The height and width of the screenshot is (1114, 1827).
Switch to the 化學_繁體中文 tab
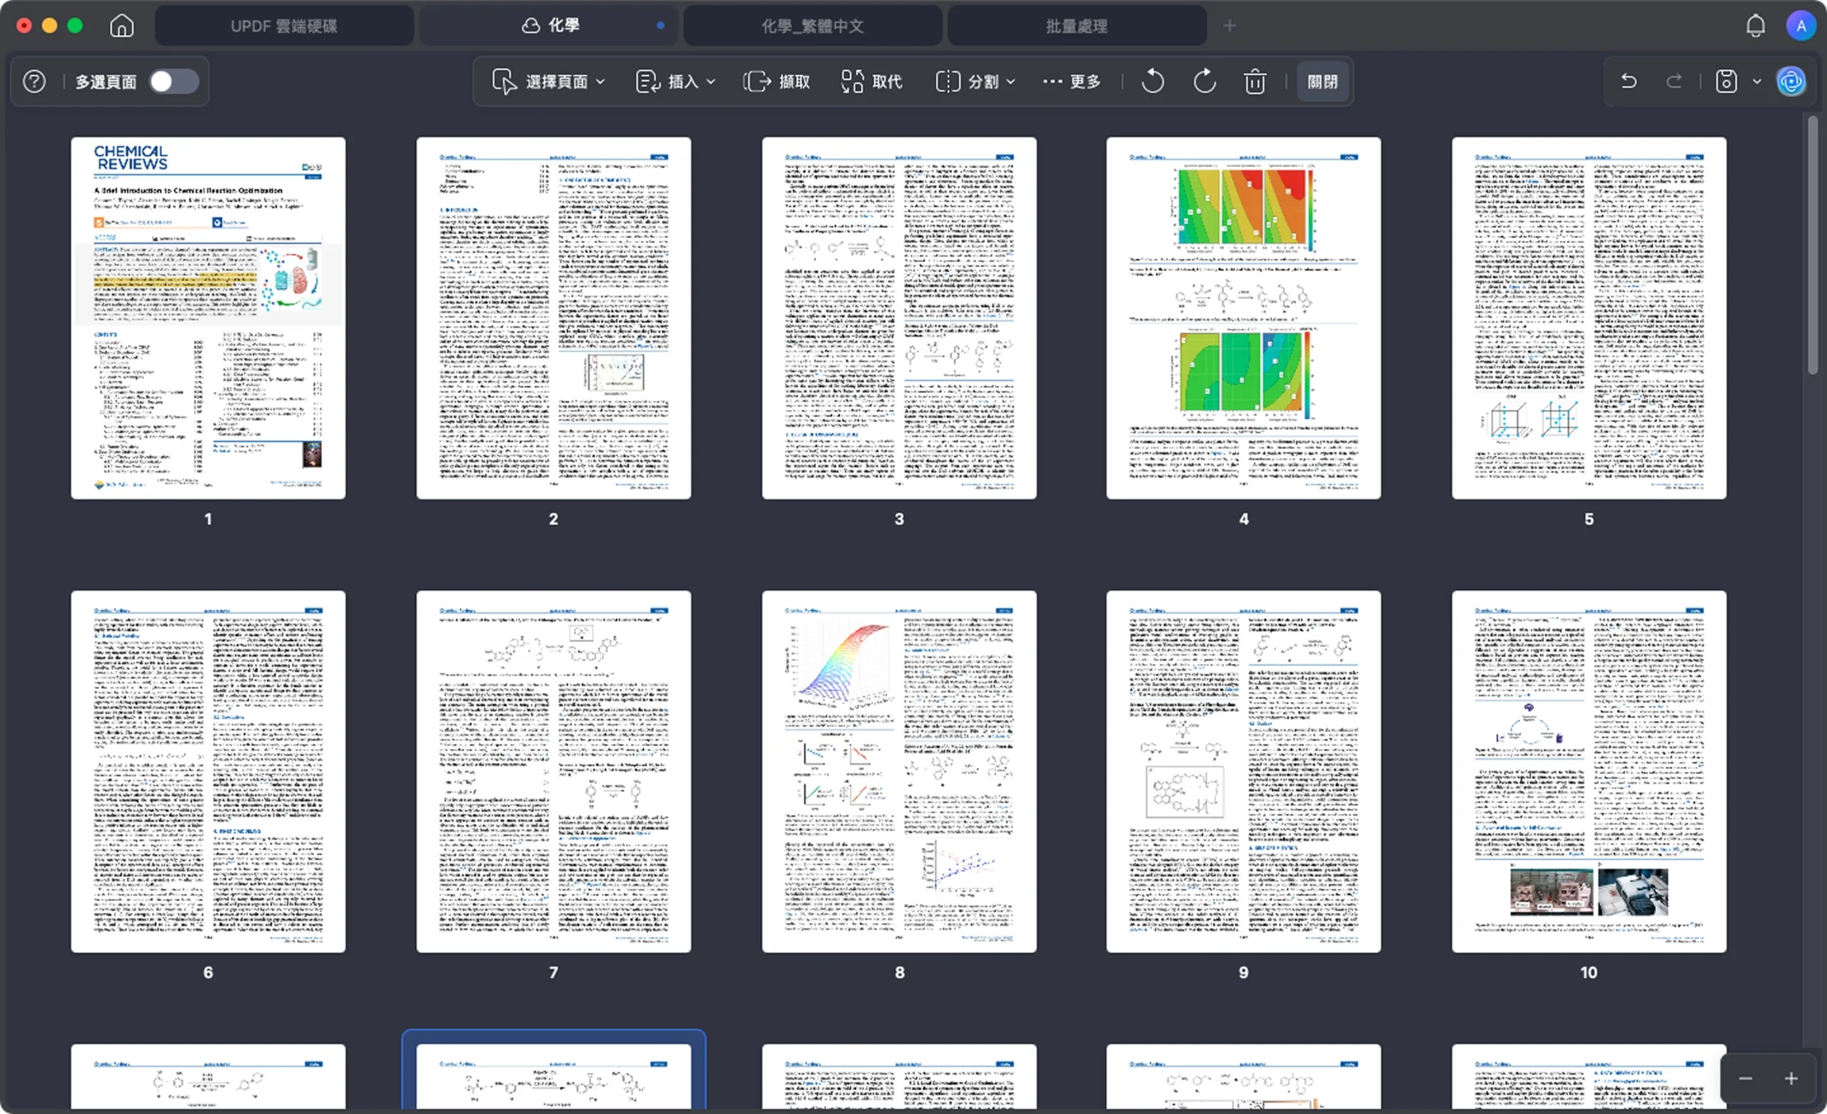click(x=813, y=26)
